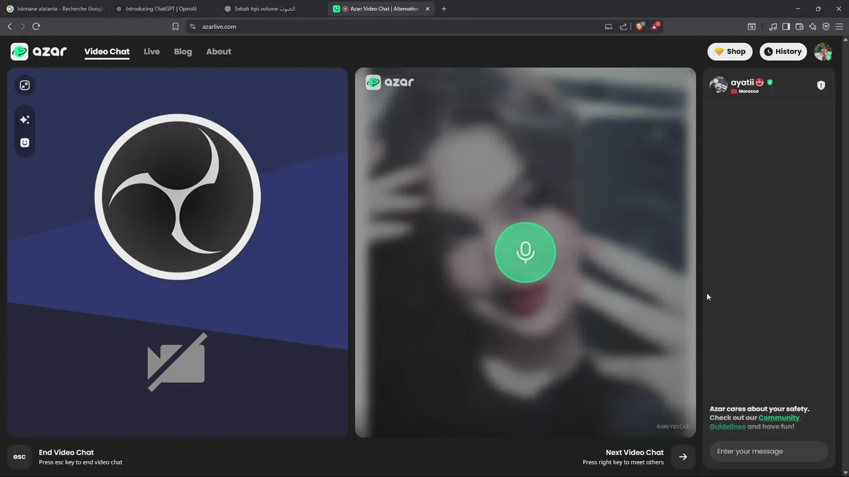Click the Azar logo in the header

pos(38,52)
